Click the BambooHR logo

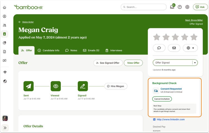point(28,7)
